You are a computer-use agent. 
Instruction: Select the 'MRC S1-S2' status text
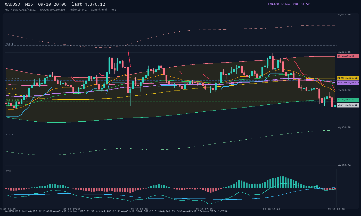(x=301, y=4)
